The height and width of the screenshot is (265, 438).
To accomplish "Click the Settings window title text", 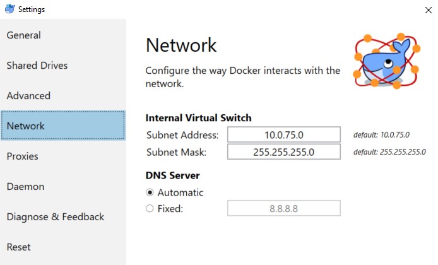I will tap(32, 9).
